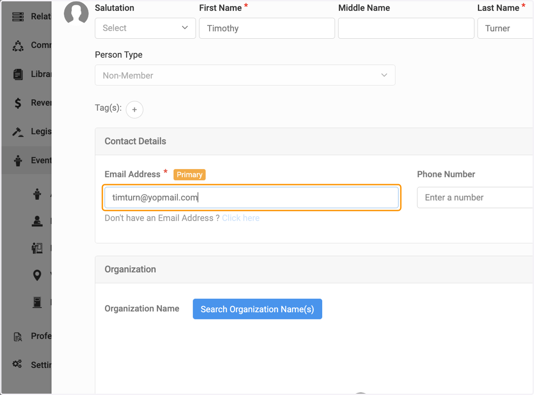Click the profile avatar placeholder icon
Viewport: 534px width, 395px height.
76,13
